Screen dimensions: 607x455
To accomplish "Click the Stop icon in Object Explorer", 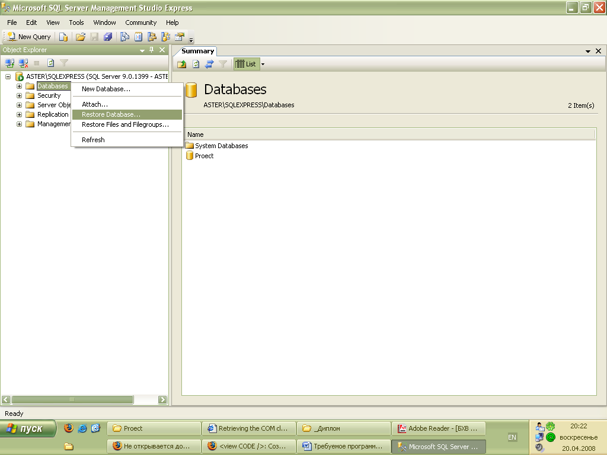I will [37, 63].
